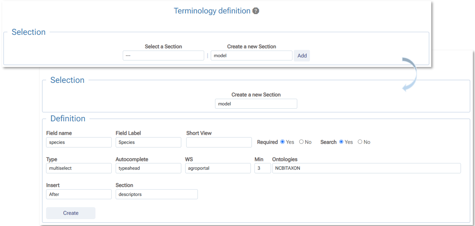This screenshot has height=226, width=475.
Task: Select Yes for Search
Action: [x=341, y=142]
